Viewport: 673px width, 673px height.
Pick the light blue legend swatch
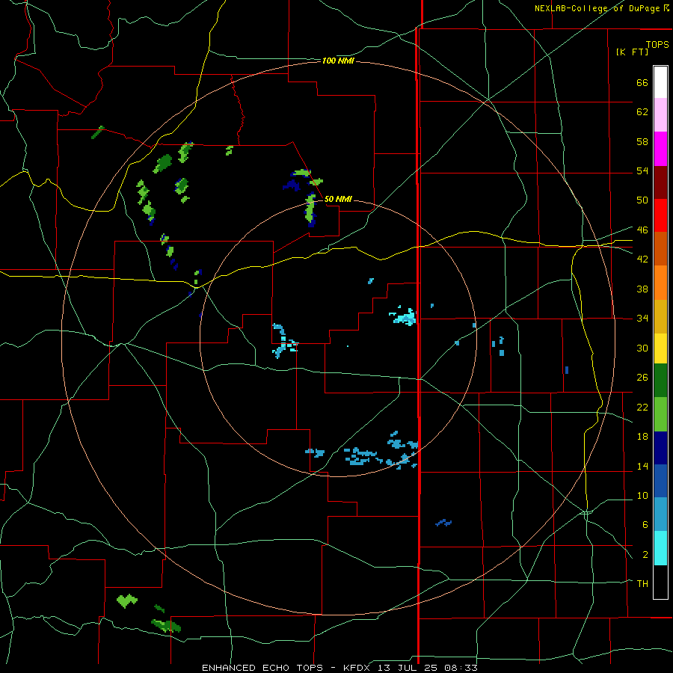pyautogui.click(x=660, y=514)
